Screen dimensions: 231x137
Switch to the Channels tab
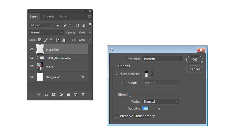click(x=48, y=17)
